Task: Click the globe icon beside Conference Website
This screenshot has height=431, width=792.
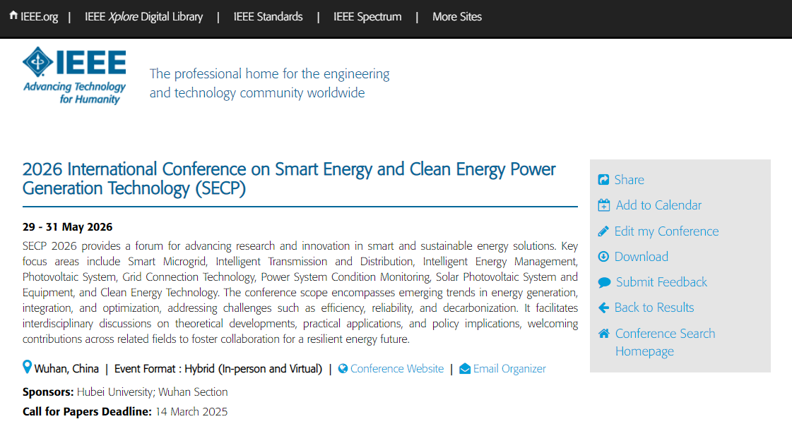Action: click(x=343, y=369)
